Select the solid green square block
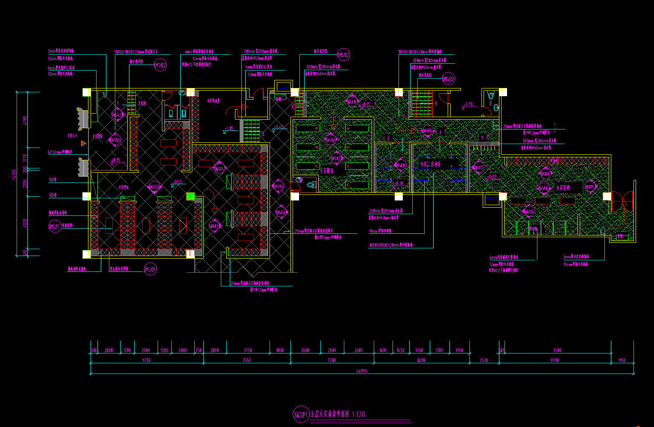The height and width of the screenshot is (427, 654). pos(191,196)
